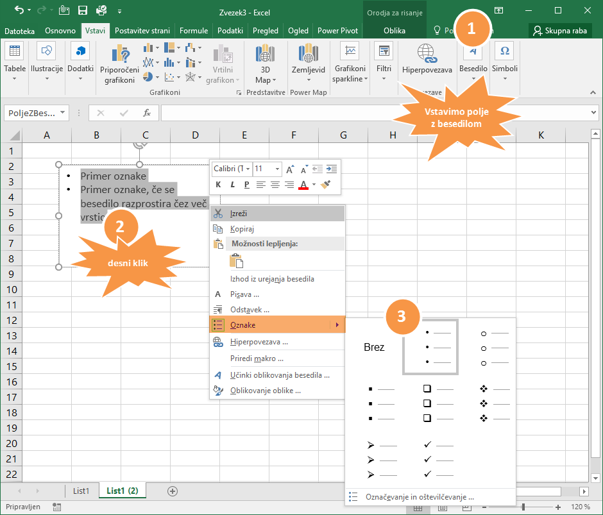Viewport: 603px width, 515px height.
Task: Click the macro recording status bar icon
Action: tap(57, 507)
